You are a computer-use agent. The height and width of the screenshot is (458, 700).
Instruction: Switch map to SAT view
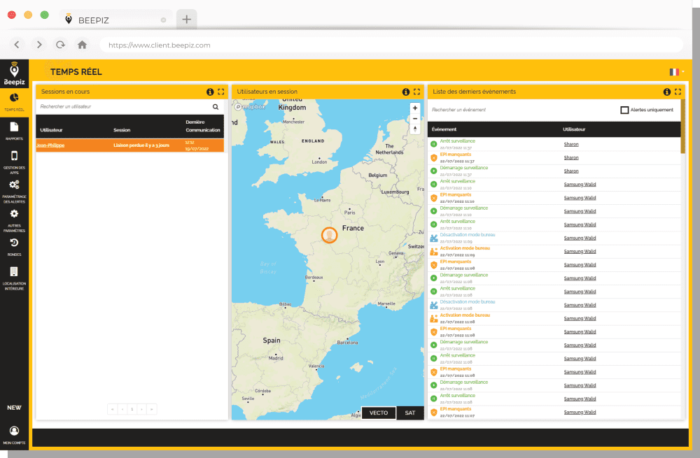[409, 413]
